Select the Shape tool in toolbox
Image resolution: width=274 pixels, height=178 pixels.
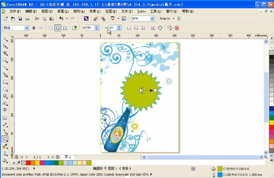(x=5, y=46)
